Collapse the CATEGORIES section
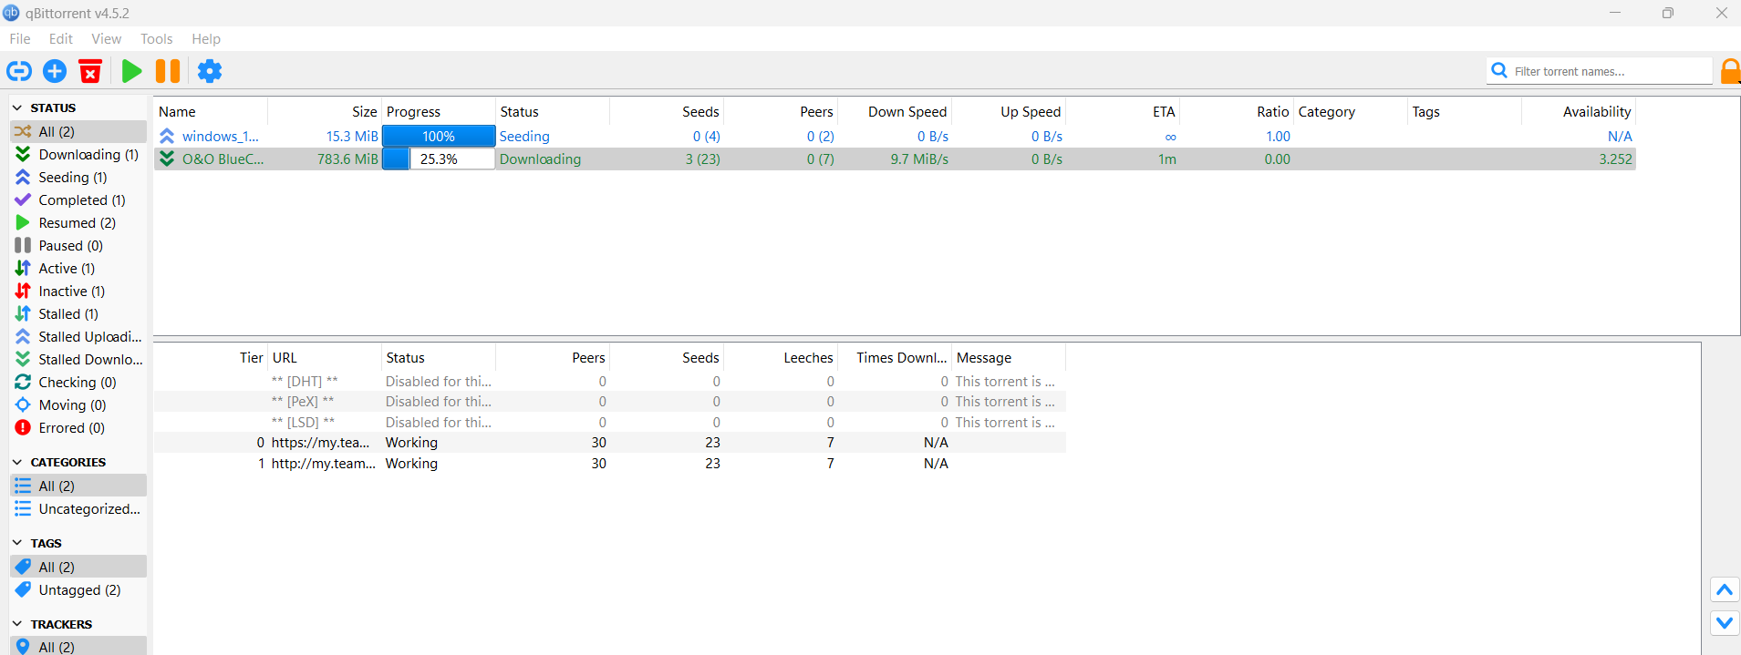The height and width of the screenshot is (655, 1741). 17,462
